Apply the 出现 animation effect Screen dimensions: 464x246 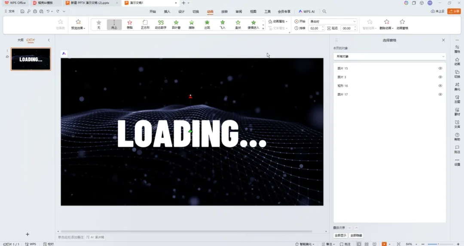207,24
